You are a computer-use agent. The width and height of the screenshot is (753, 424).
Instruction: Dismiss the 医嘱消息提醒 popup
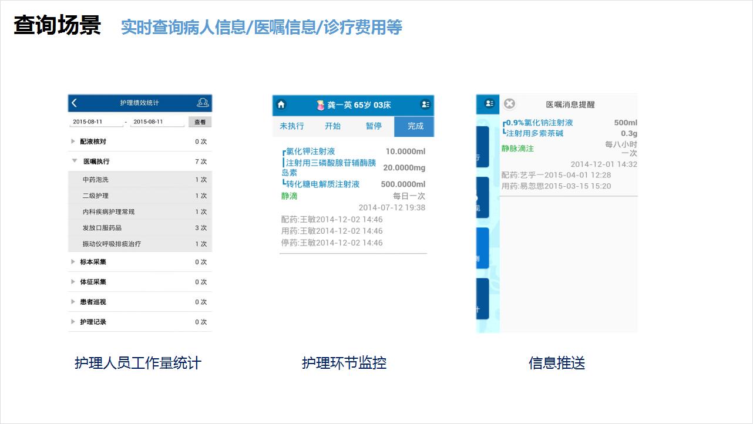point(509,103)
